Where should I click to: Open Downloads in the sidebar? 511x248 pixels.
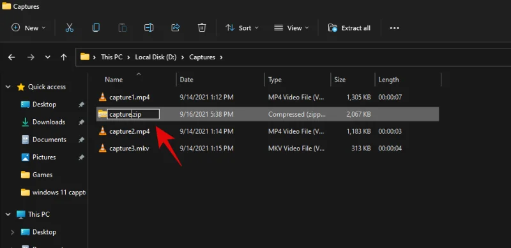pos(49,122)
